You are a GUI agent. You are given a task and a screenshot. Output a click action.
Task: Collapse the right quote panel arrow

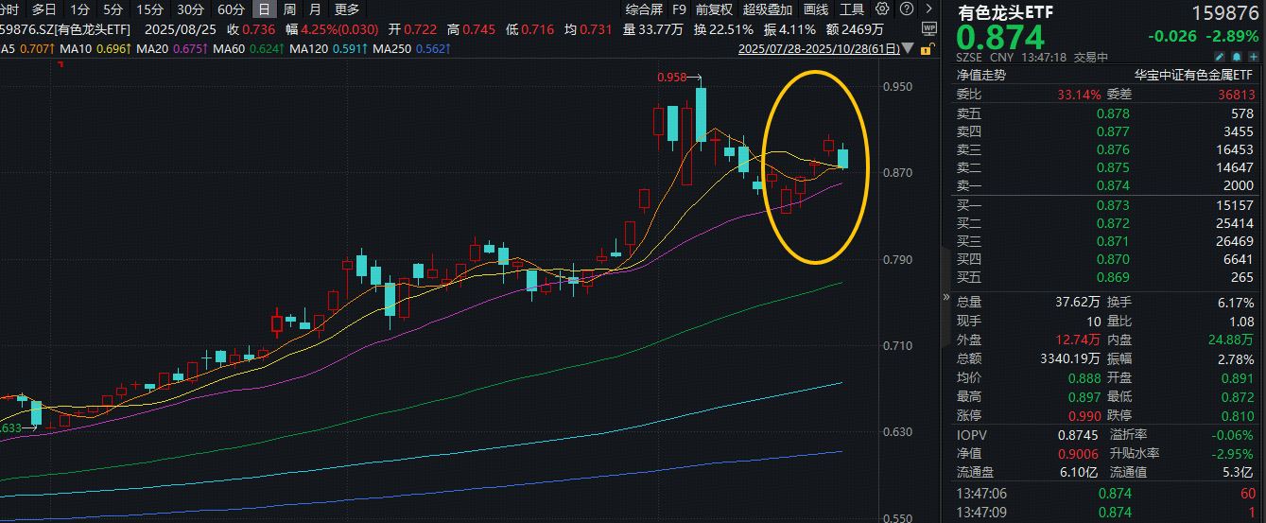(946, 296)
